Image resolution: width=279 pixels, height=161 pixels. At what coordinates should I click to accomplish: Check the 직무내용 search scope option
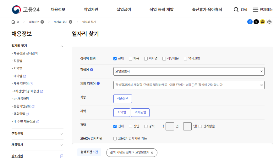coord(164,59)
